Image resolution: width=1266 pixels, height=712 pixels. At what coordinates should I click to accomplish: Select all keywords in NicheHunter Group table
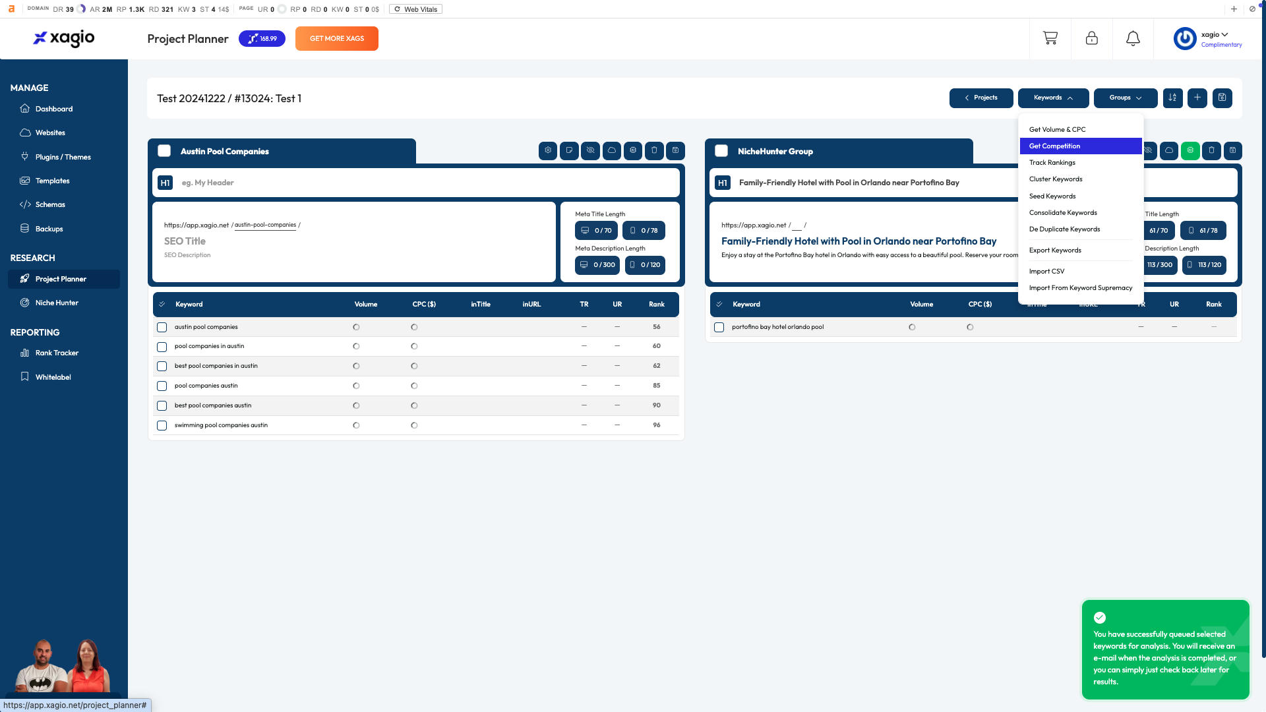[x=719, y=305]
